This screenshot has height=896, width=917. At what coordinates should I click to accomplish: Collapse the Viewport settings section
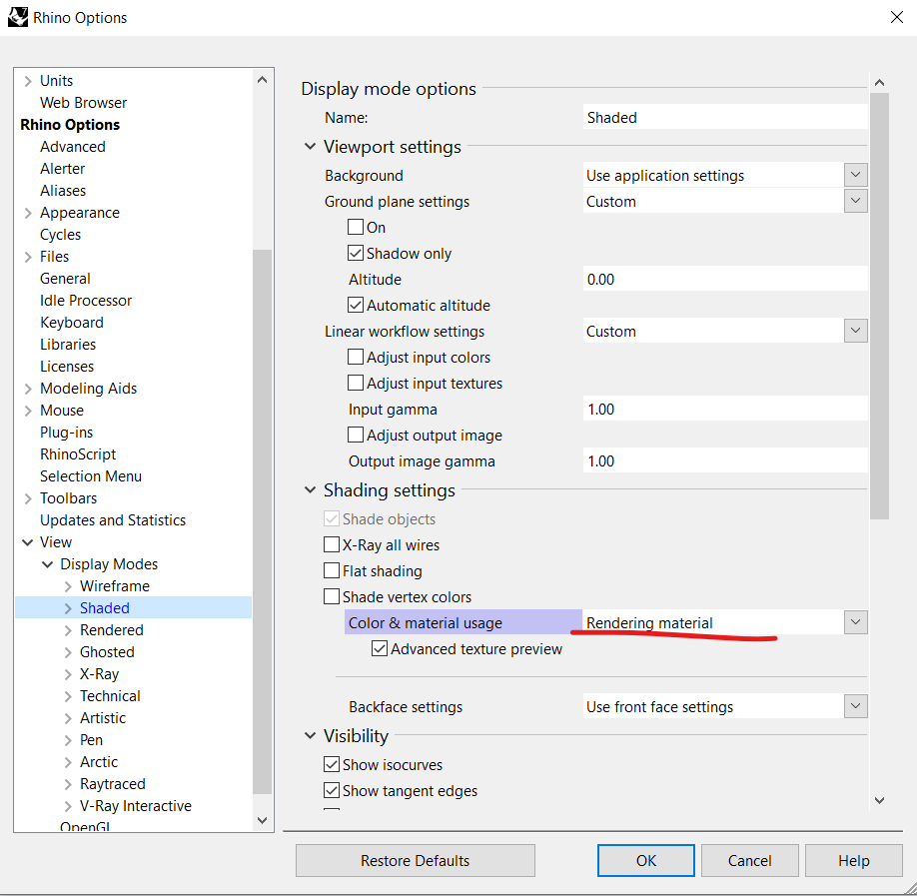[310, 146]
